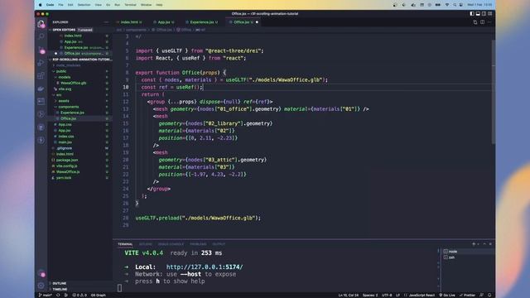Click the synchronize changes status icon
530x298 pixels.
coord(58,296)
